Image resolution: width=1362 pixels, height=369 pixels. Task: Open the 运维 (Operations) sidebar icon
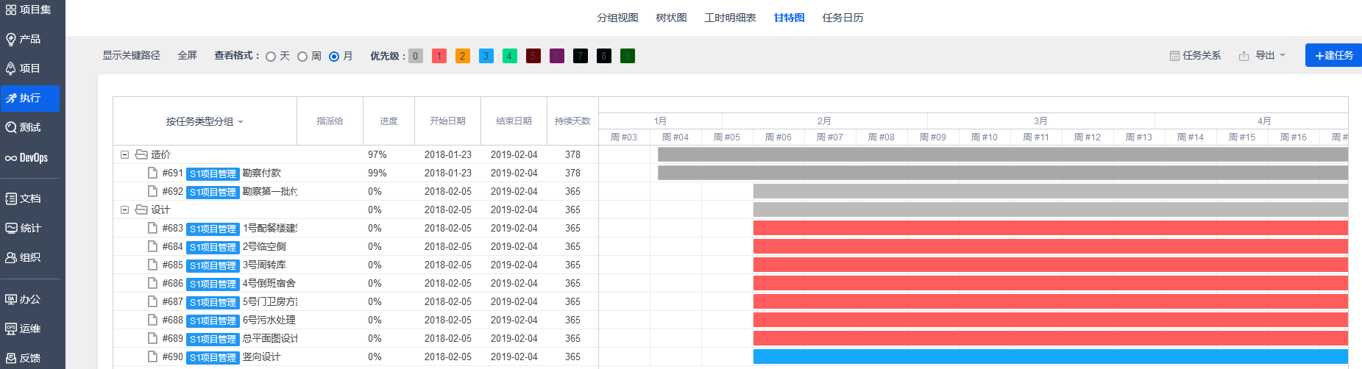point(11,329)
